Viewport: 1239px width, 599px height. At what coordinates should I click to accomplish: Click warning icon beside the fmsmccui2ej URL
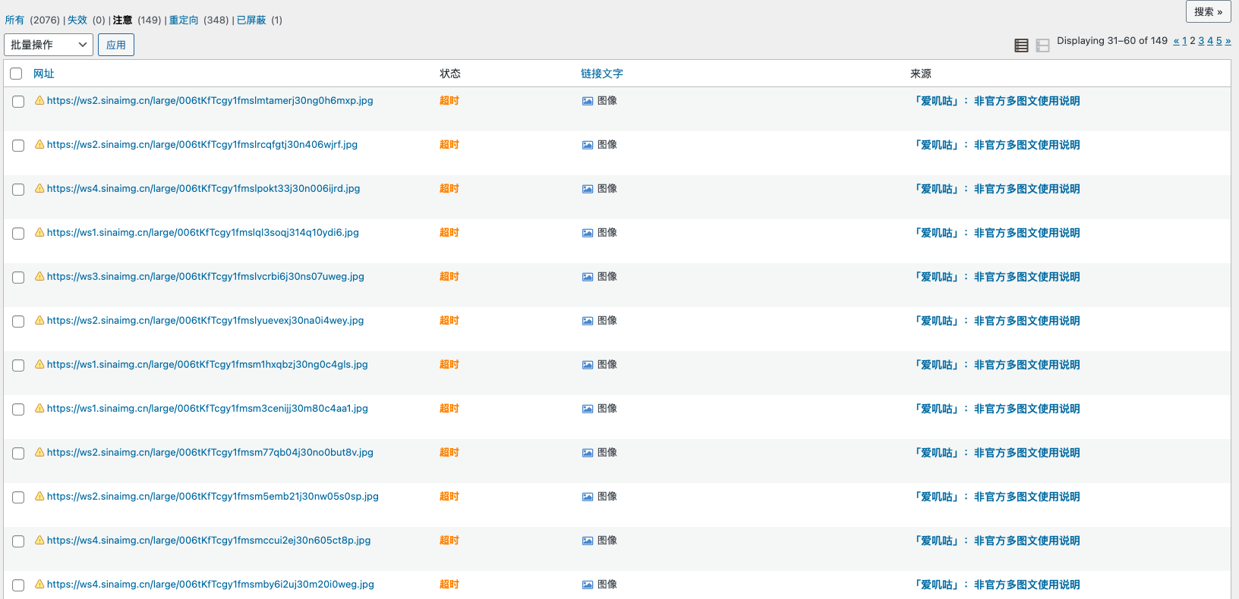(x=39, y=540)
